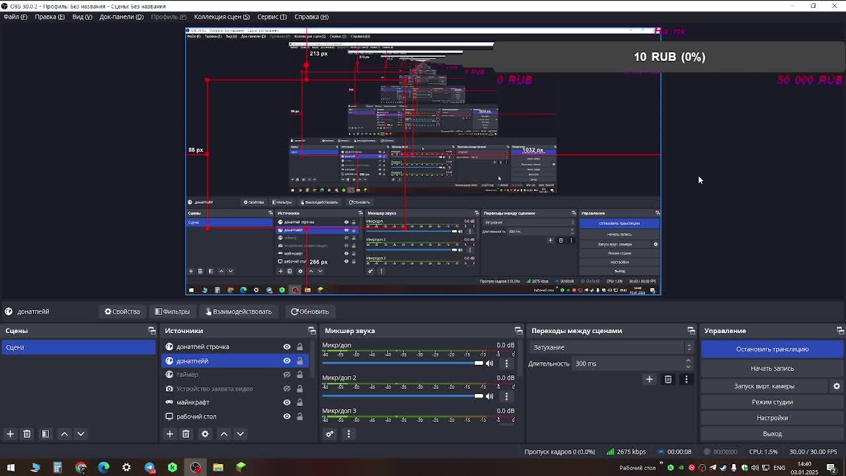This screenshot has height=476, width=846.
Task: Open the Файл menu
Action: [x=15, y=17]
